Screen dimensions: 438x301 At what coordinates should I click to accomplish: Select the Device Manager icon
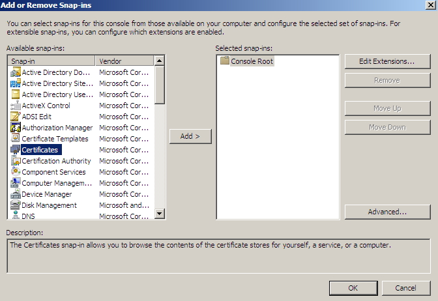click(16, 194)
